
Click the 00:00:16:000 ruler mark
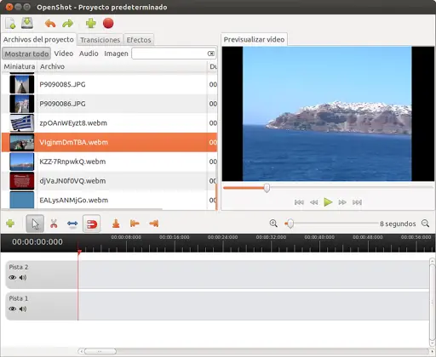coord(175,237)
